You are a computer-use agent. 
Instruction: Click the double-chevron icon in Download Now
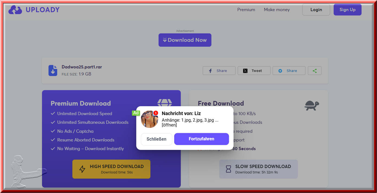coord(165,40)
